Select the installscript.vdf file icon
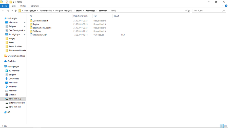 (x=31, y=35)
